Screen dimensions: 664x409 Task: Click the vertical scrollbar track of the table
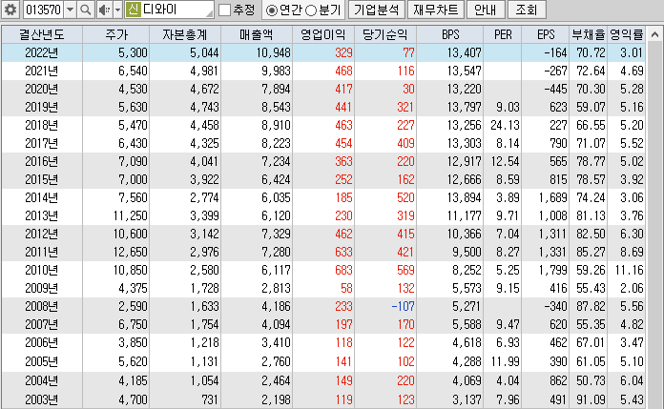click(654, 224)
